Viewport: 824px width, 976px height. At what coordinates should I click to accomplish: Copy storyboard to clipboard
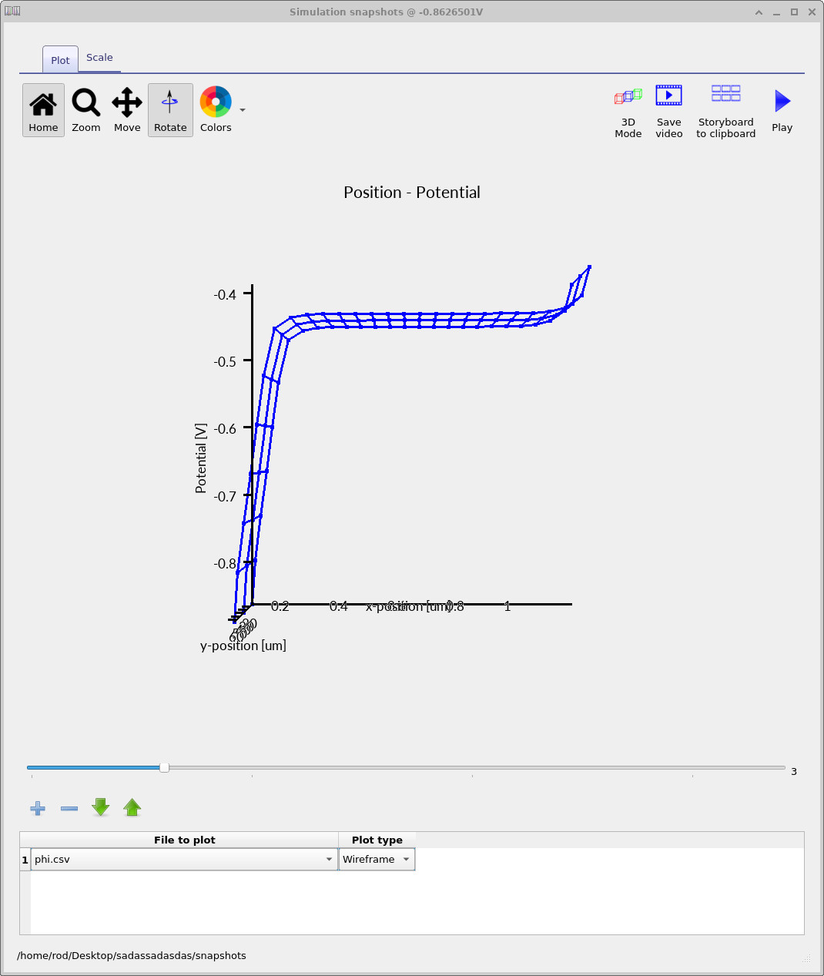tap(725, 108)
